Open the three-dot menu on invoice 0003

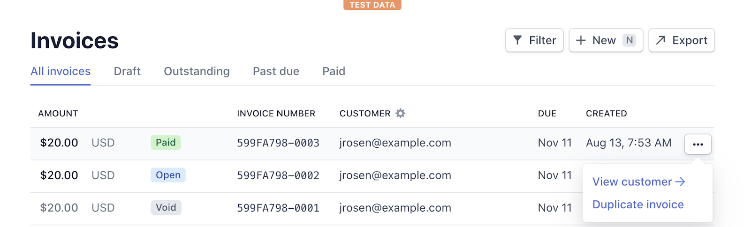pos(698,144)
